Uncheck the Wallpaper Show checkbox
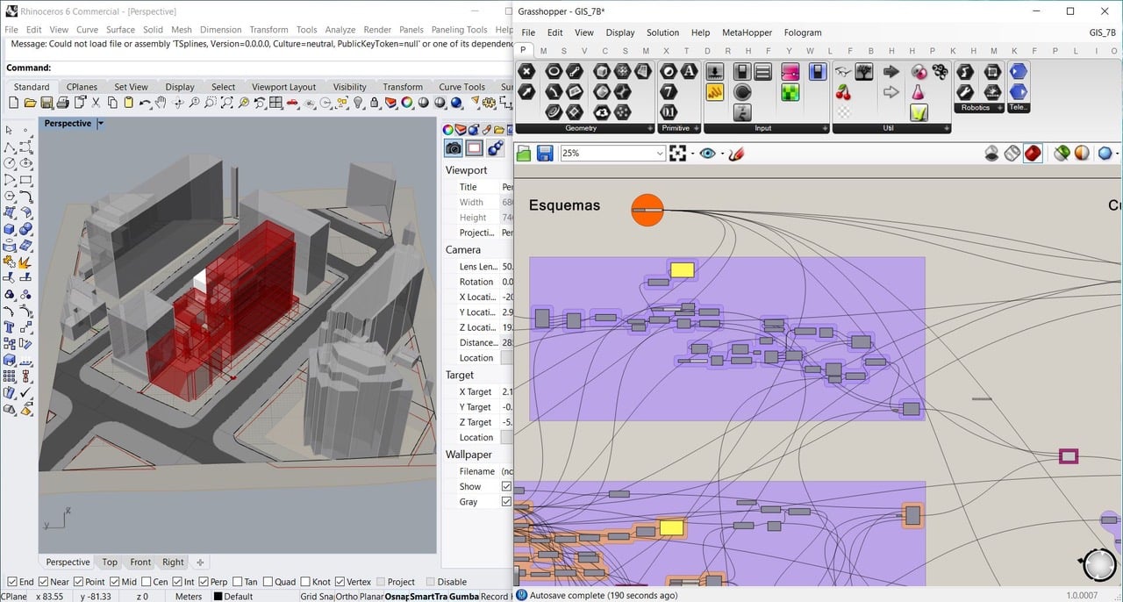The height and width of the screenshot is (602, 1123). pos(506,486)
